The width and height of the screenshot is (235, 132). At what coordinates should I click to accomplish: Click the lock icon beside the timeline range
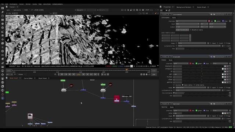[x=147, y=74]
